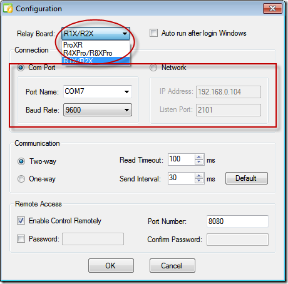The image size is (288, 284).
Task: Uncheck Enable Control Remotely
Action: [x=21, y=221]
